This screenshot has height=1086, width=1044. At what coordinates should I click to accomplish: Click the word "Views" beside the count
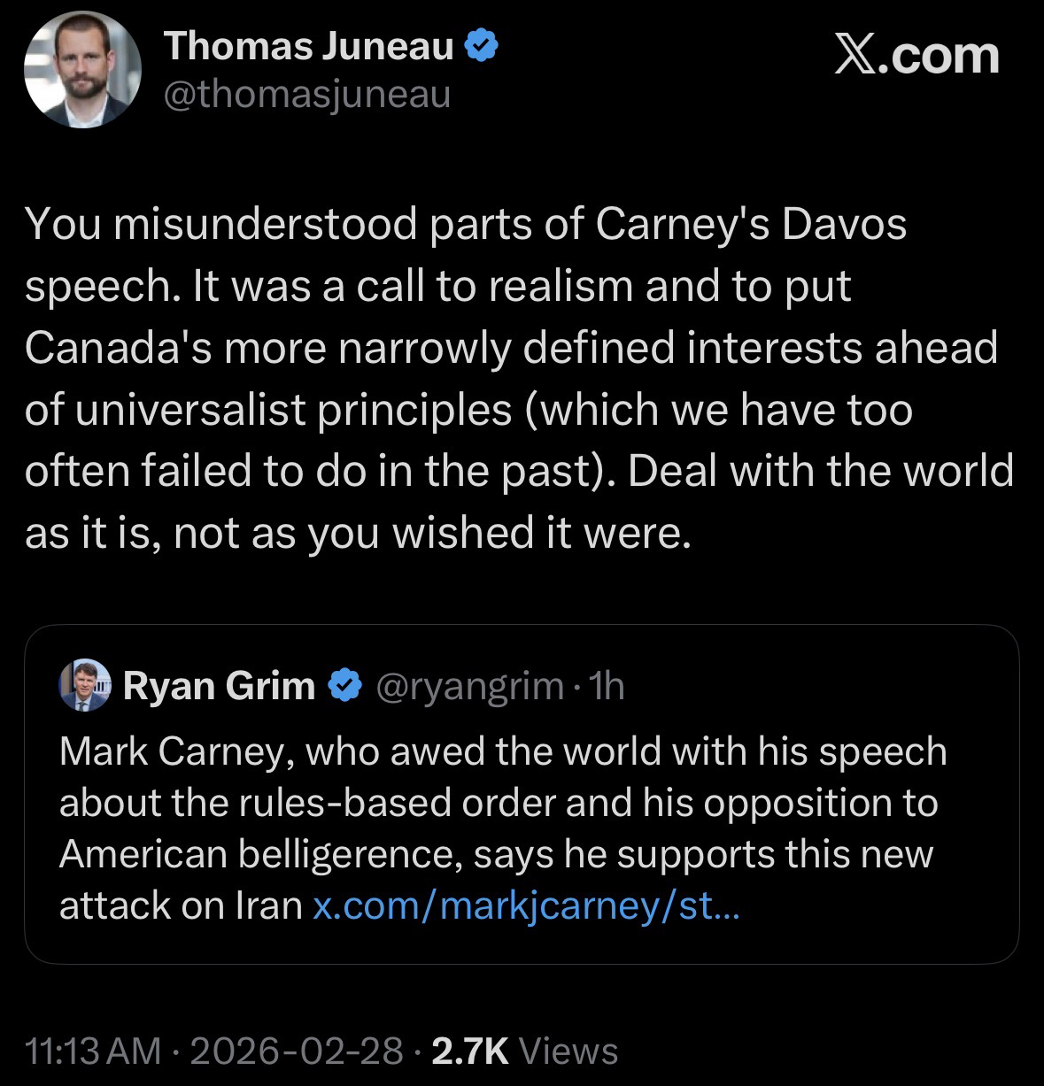[x=568, y=1051]
